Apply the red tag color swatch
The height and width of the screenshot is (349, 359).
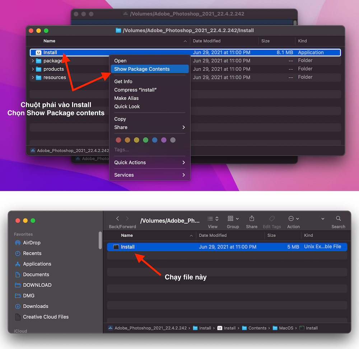[x=118, y=140]
